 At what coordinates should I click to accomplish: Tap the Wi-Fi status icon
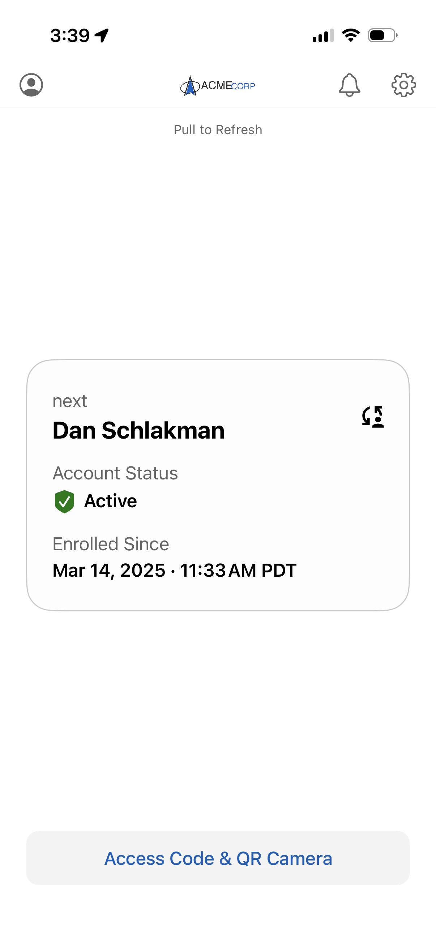351,35
